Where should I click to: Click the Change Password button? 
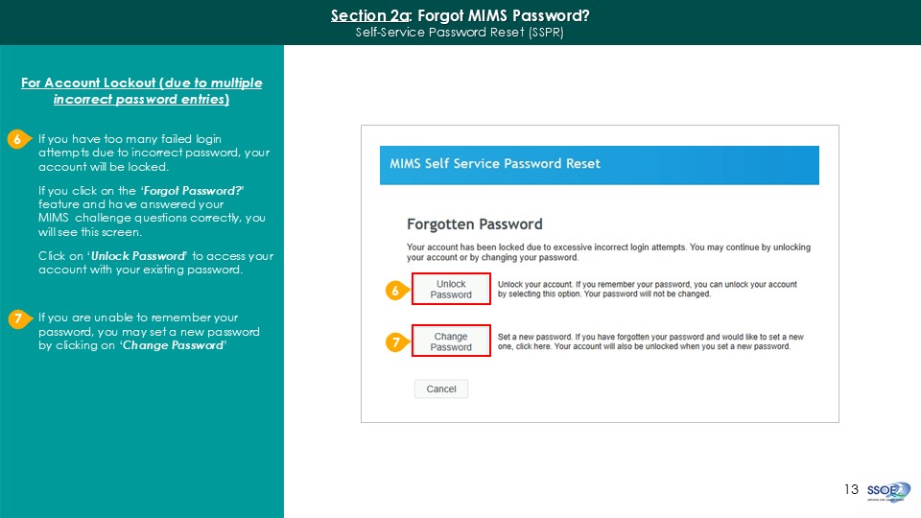(x=451, y=341)
